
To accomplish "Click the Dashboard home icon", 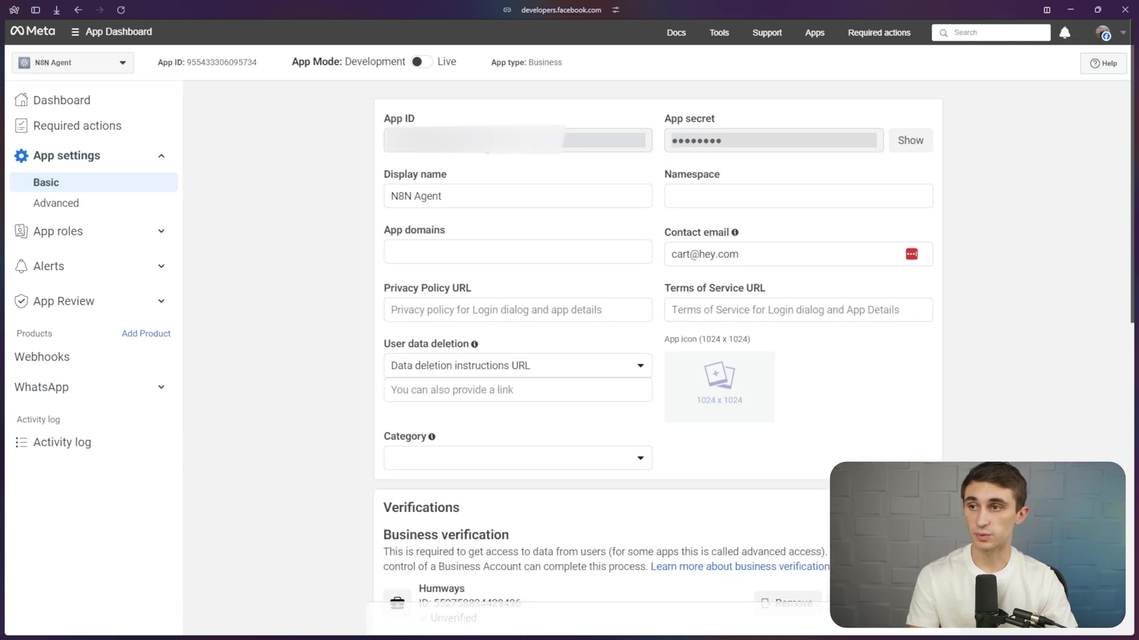I will tap(21, 100).
